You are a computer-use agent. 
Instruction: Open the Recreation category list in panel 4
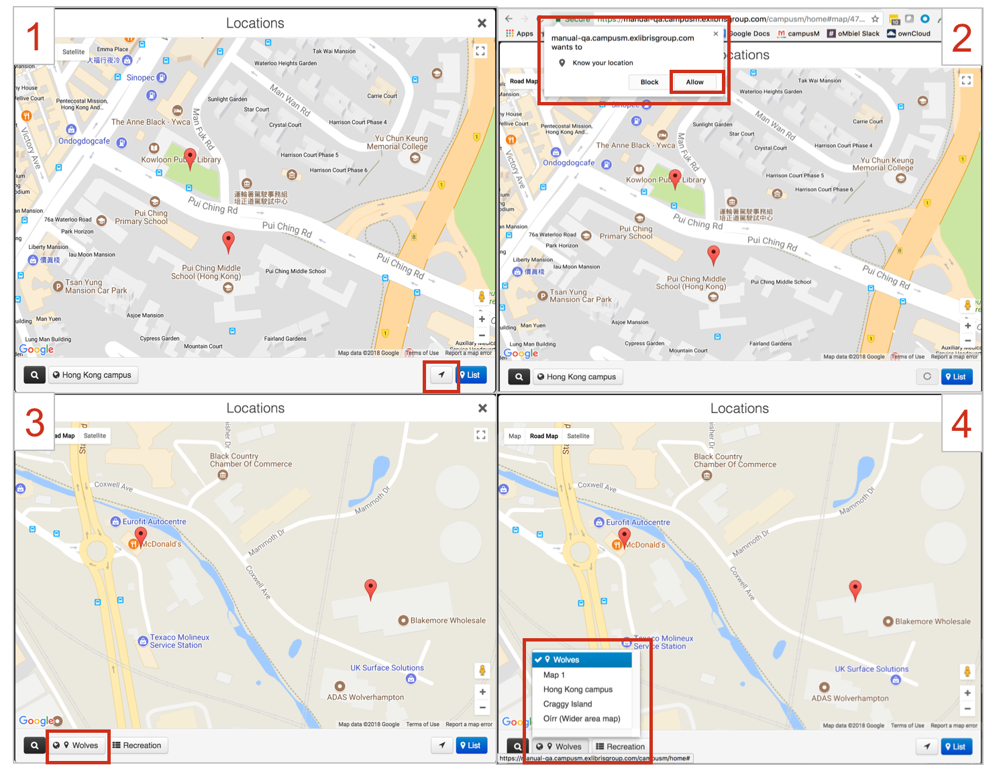tap(621, 747)
